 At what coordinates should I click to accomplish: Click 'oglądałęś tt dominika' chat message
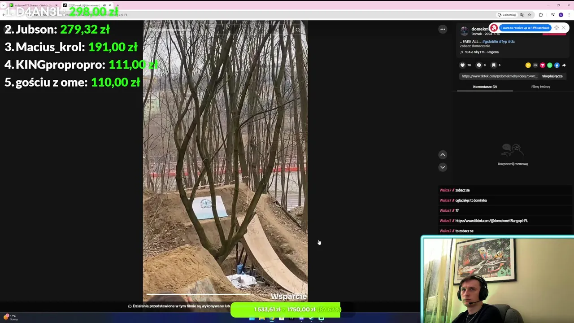471,201
